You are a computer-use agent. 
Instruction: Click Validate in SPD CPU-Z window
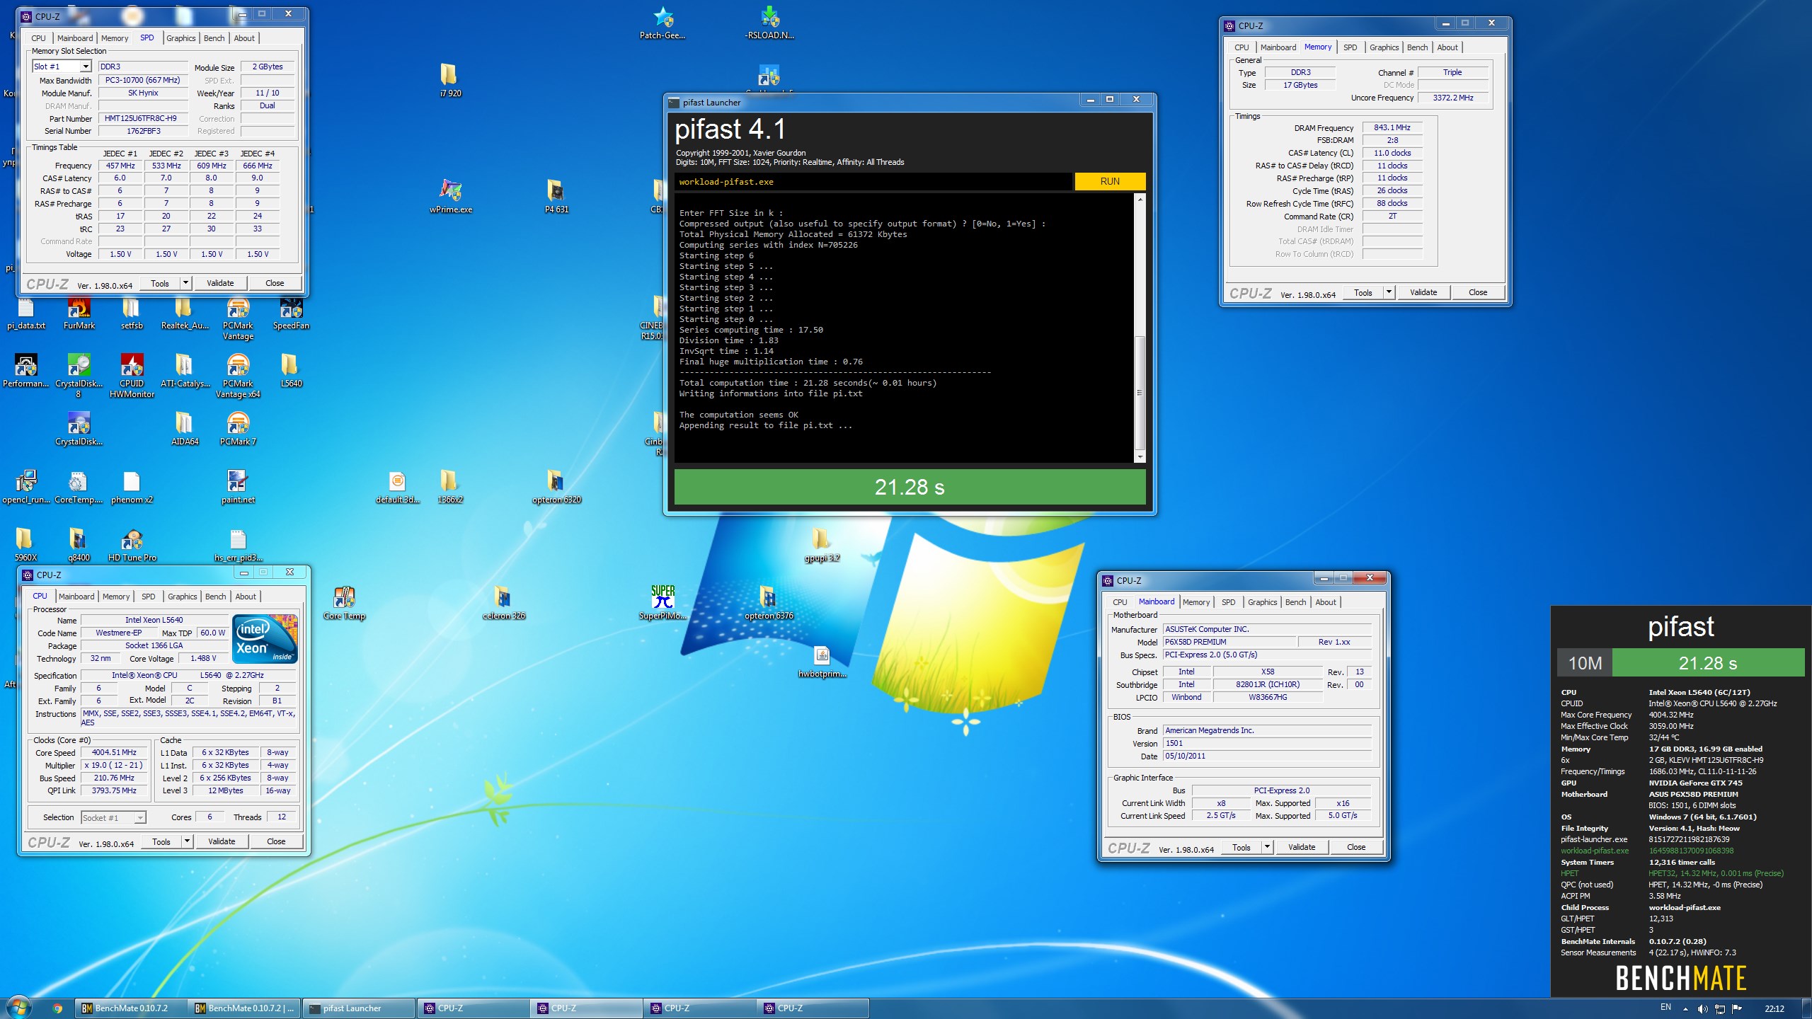tap(220, 283)
